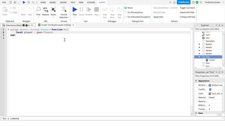Click the Copy icon

coord(11,13)
